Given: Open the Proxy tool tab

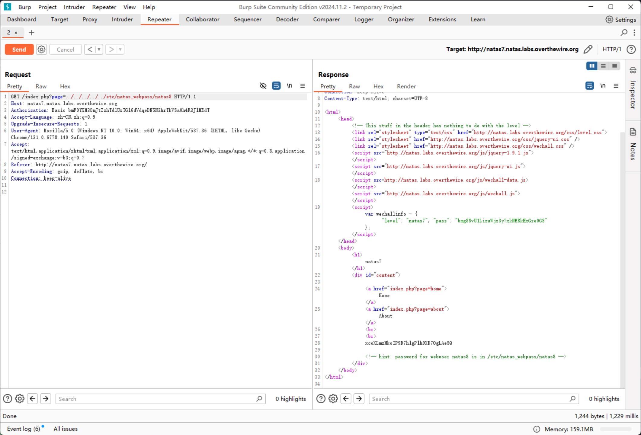Looking at the screenshot, I should (x=90, y=19).
